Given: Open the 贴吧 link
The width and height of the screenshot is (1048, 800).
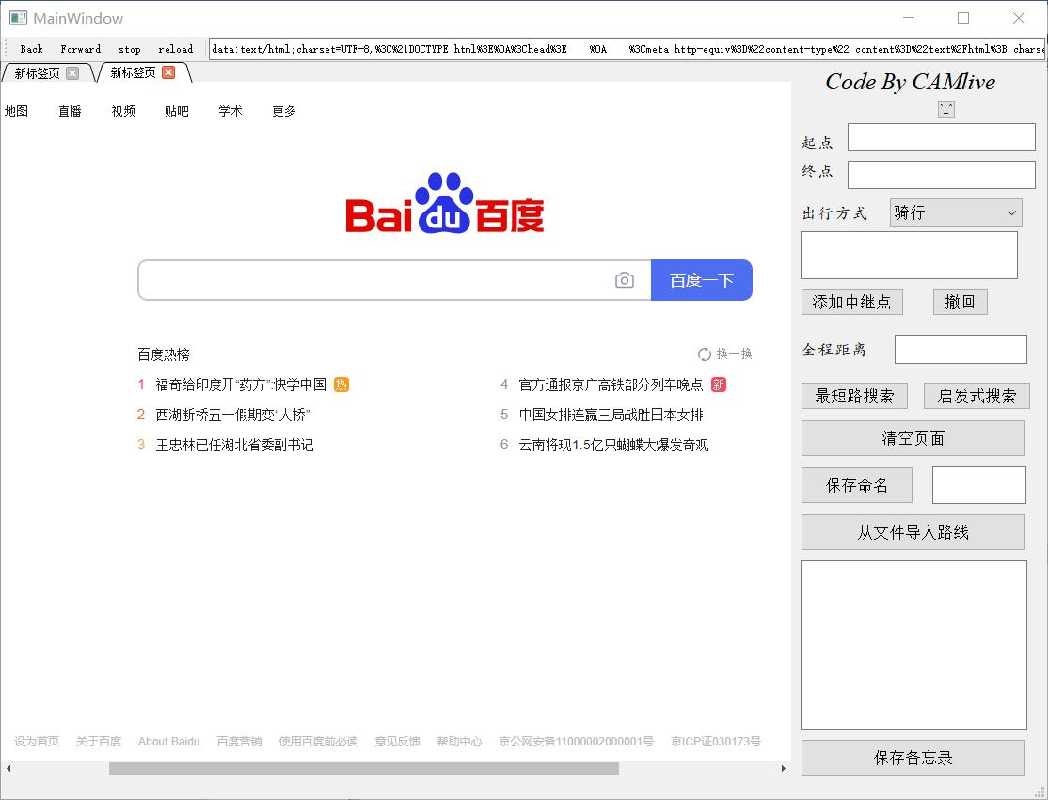Looking at the screenshot, I should pos(177,111).
